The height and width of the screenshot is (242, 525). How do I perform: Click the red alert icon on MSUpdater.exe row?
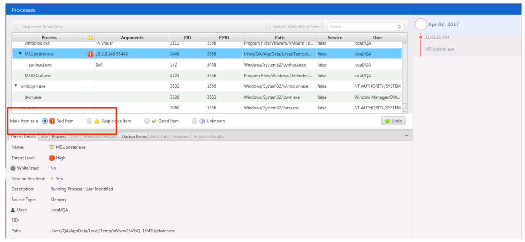[90, 54]
